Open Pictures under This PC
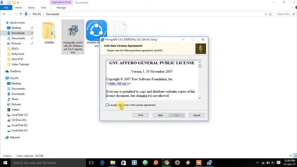Viewport: 297px width, 167px height. point(16,104)
